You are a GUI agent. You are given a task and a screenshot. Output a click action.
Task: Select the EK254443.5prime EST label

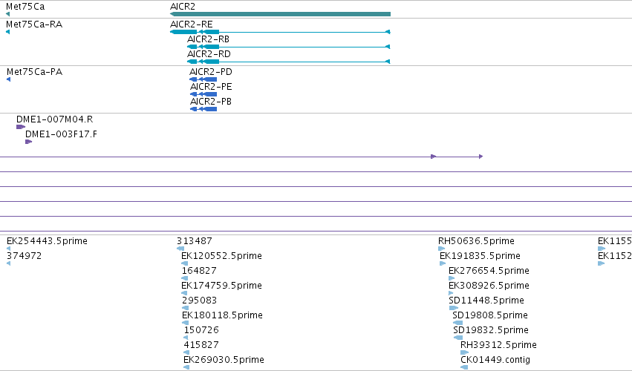pyautogui.click(x=47, y=241)
